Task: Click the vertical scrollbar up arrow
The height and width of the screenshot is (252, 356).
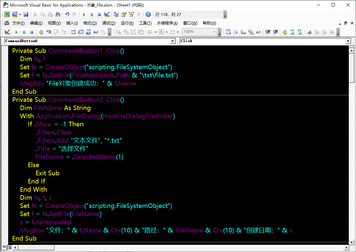Action: (351, 50)
